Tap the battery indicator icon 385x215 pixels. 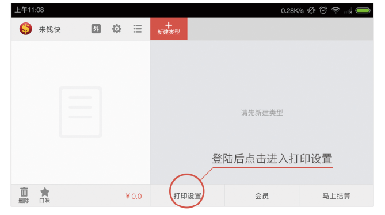[x=363, y=10]
